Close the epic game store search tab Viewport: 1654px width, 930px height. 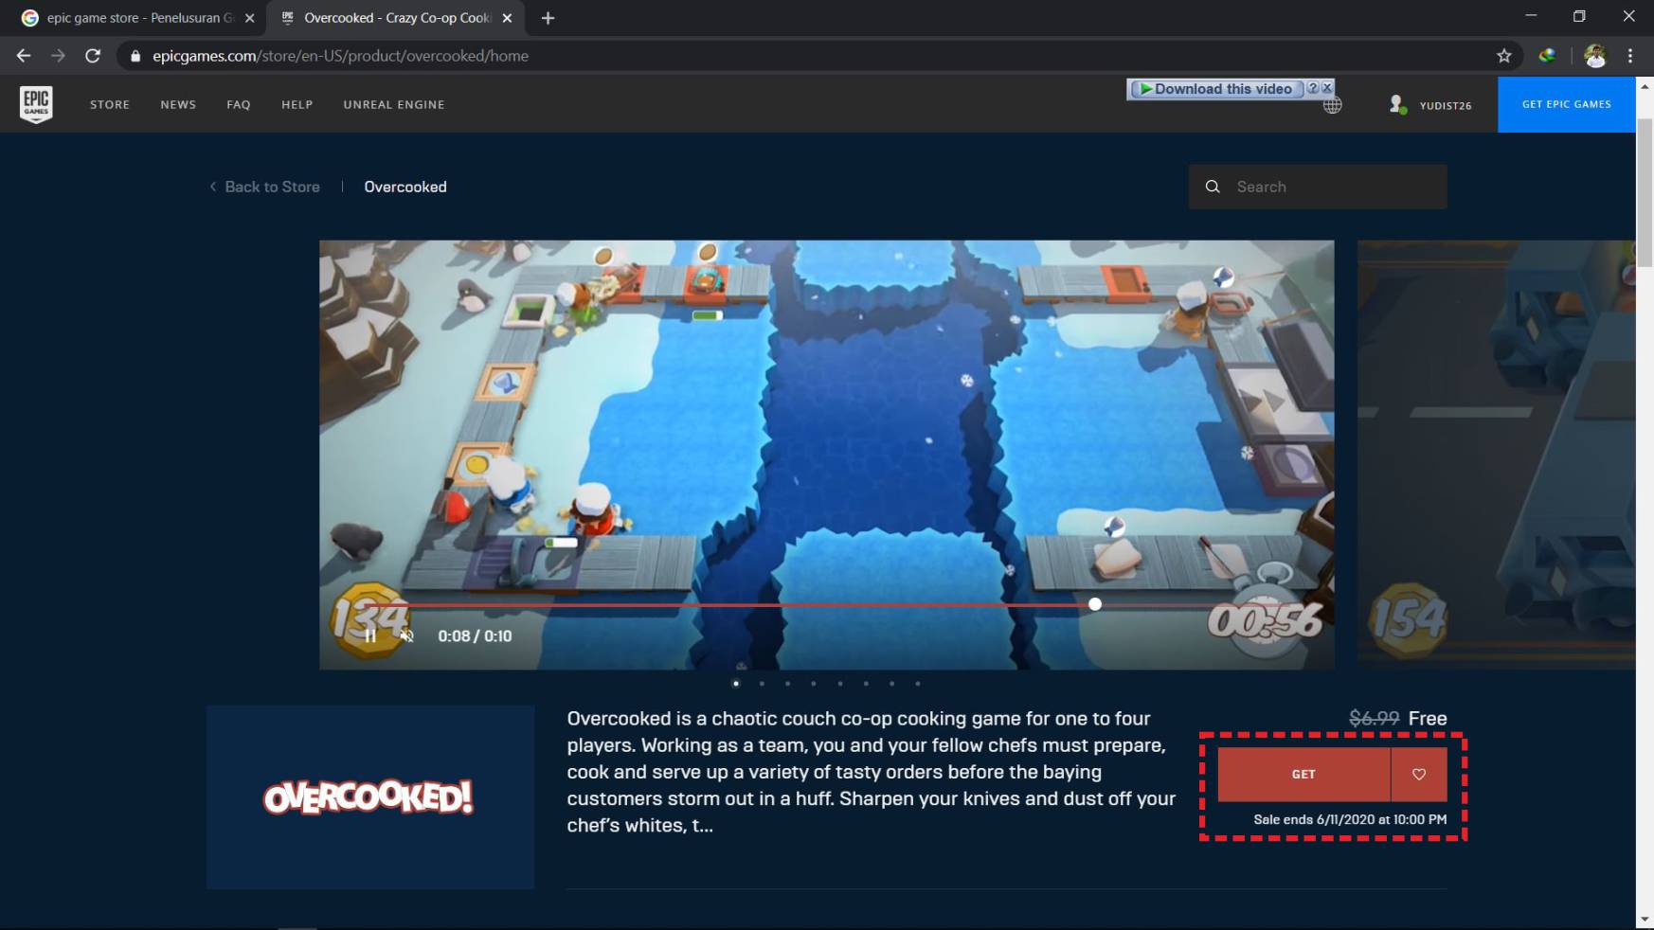250,18
